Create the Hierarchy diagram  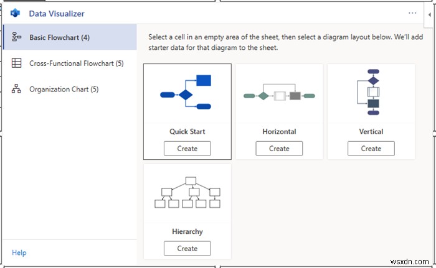click(187, 248)
